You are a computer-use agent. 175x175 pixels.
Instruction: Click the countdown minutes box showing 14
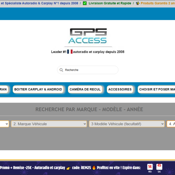tap(150, 167)
